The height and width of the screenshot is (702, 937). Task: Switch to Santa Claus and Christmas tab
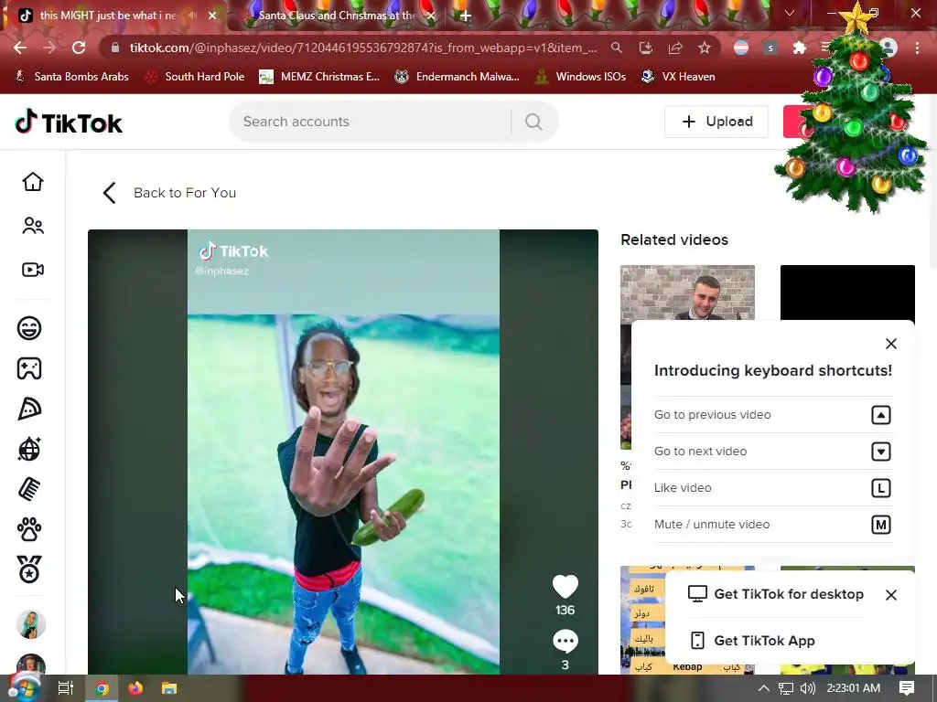coord(337,16)
